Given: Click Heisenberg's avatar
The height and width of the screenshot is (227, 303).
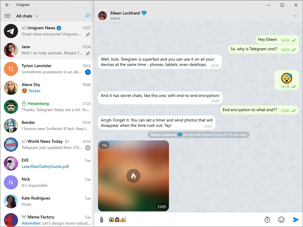Looking at the screenshot, I should (x=11, y=107).
